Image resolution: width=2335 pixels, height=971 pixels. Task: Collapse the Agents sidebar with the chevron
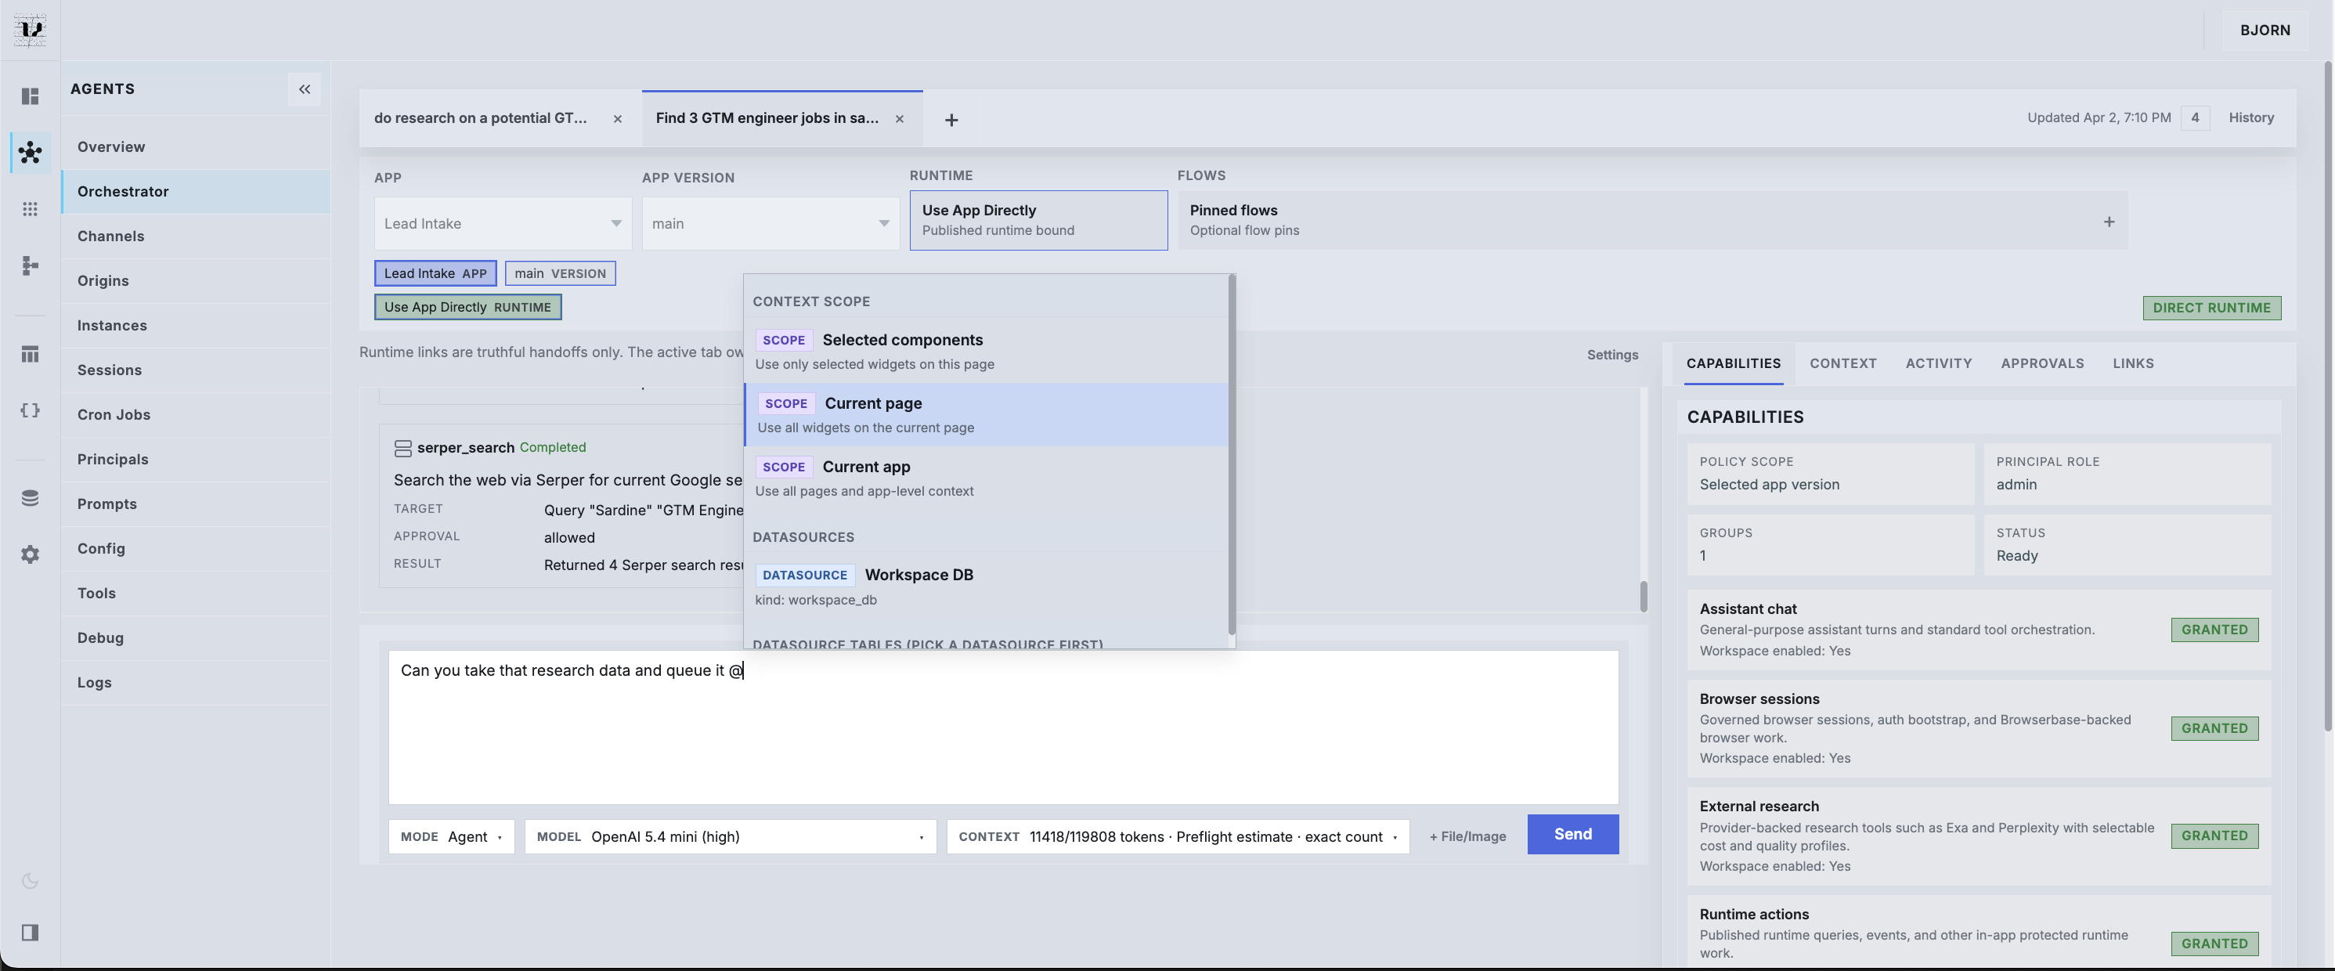click(305, 88)
